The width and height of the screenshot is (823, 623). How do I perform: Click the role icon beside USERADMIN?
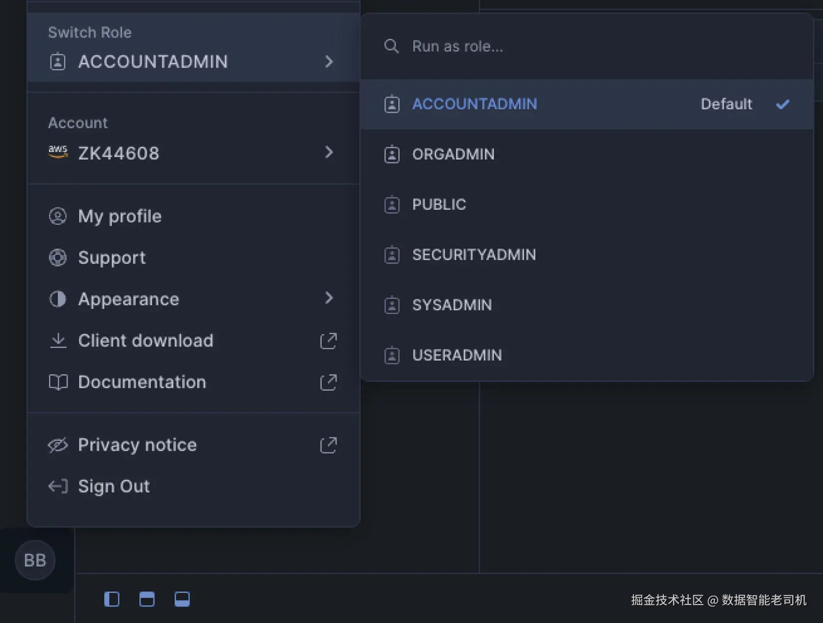click(392, 355)
